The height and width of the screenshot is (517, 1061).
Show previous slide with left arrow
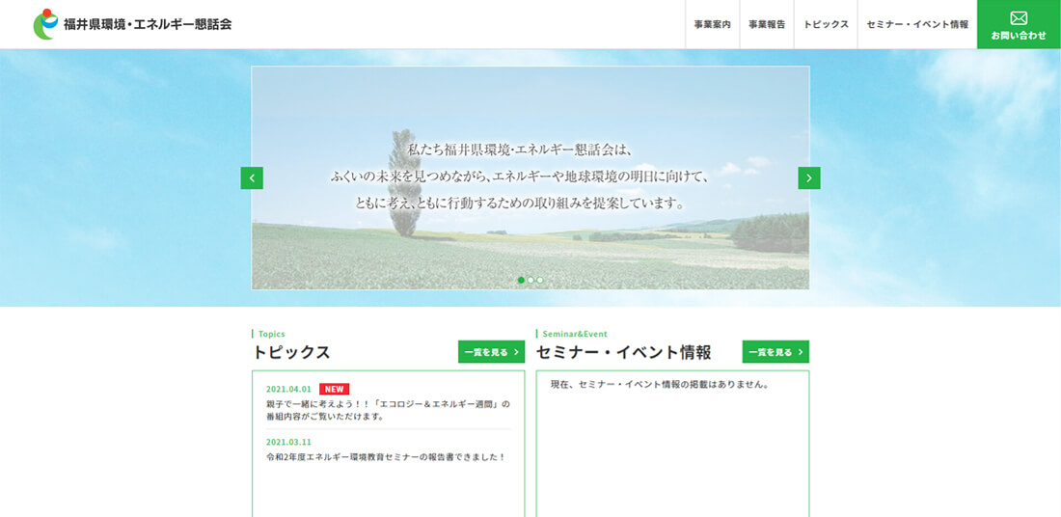(x=252, y=178)
